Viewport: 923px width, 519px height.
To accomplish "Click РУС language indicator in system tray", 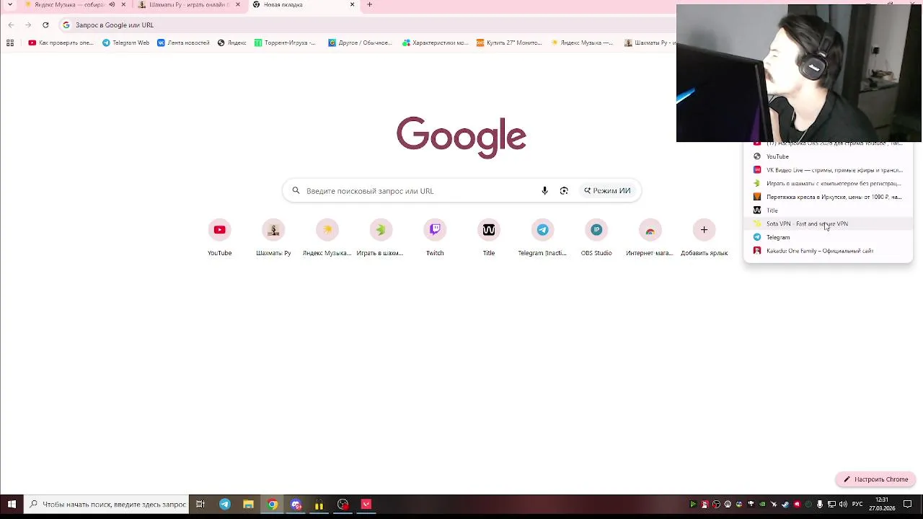I will coord(857,505).
